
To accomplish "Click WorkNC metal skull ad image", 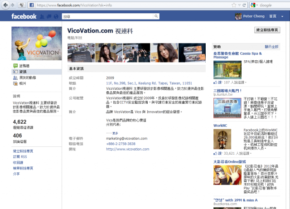I will 222,139.
